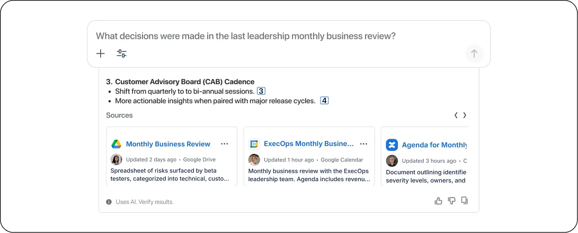Open citation 4 reference marker
Image resolution: width=578 pixels, height=233 pixels.
[x=324, y=101]
